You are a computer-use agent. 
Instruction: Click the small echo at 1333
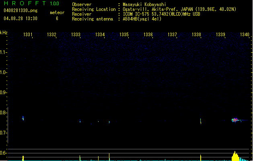[x=80, y=121]
